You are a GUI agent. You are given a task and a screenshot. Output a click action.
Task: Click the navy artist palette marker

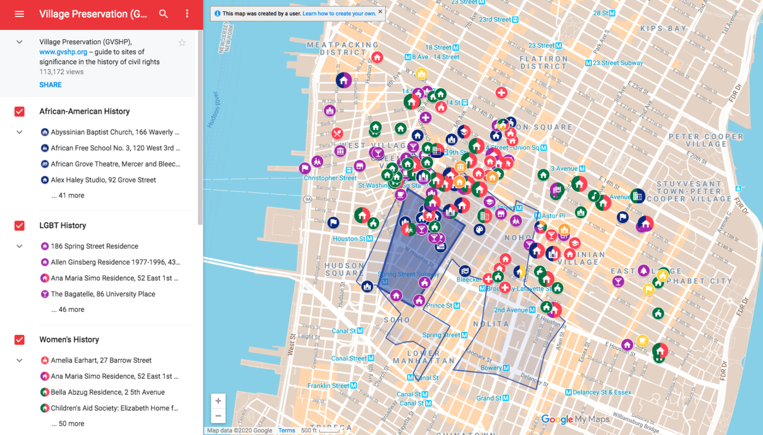479,230
